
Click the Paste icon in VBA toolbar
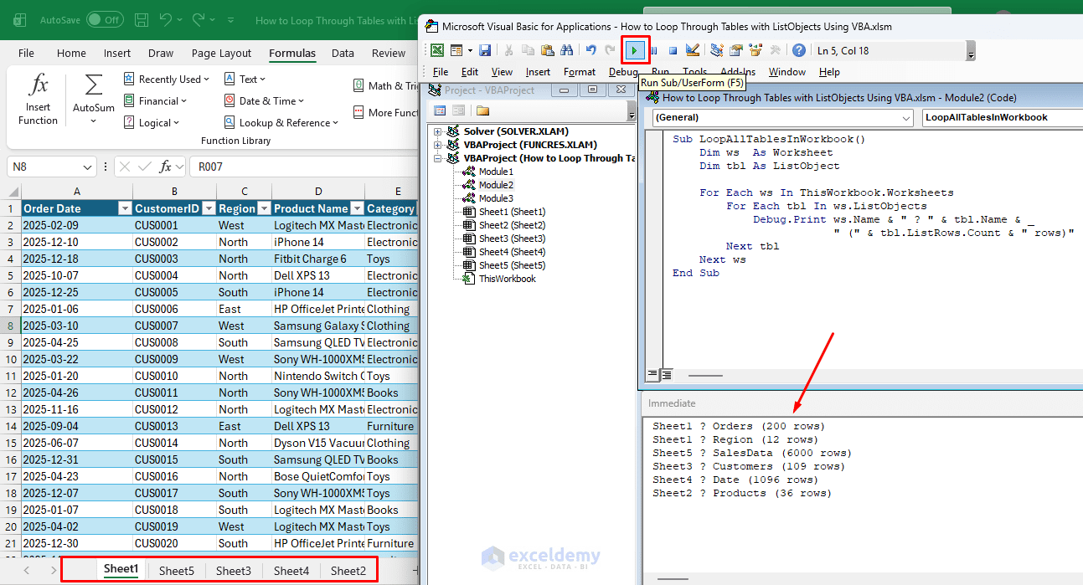[x=547, y=50]
